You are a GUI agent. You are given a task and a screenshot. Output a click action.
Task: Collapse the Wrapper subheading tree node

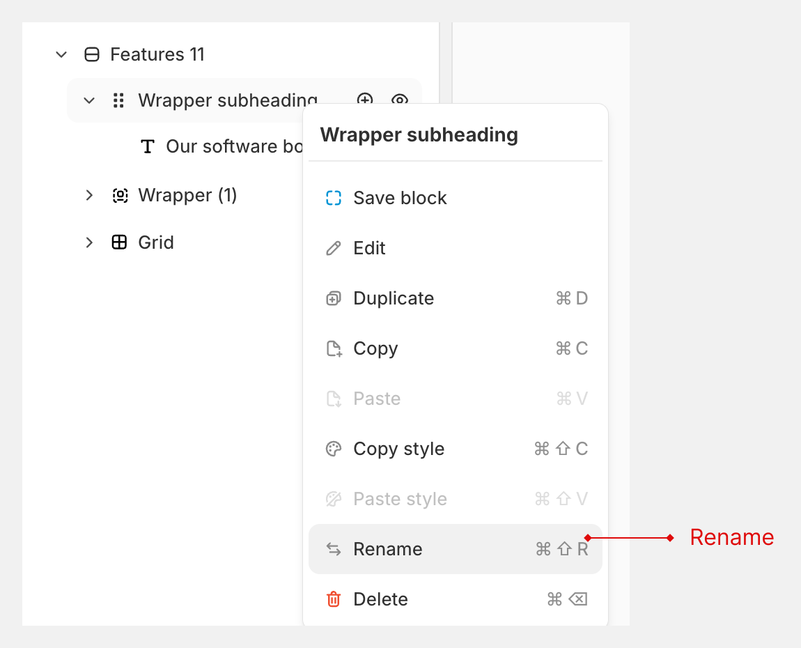89,100
